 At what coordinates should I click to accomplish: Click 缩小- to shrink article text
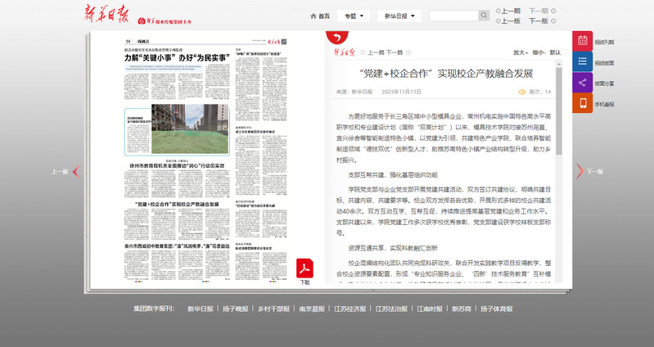point(539,52)
